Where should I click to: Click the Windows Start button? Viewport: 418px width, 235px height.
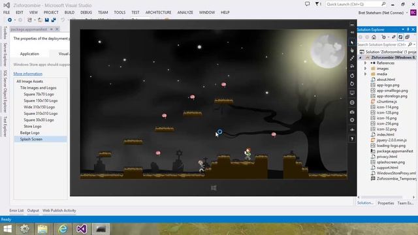tap(7, 229)
